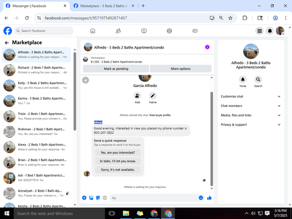Choose a sticker in the composer

coord(98,198)
